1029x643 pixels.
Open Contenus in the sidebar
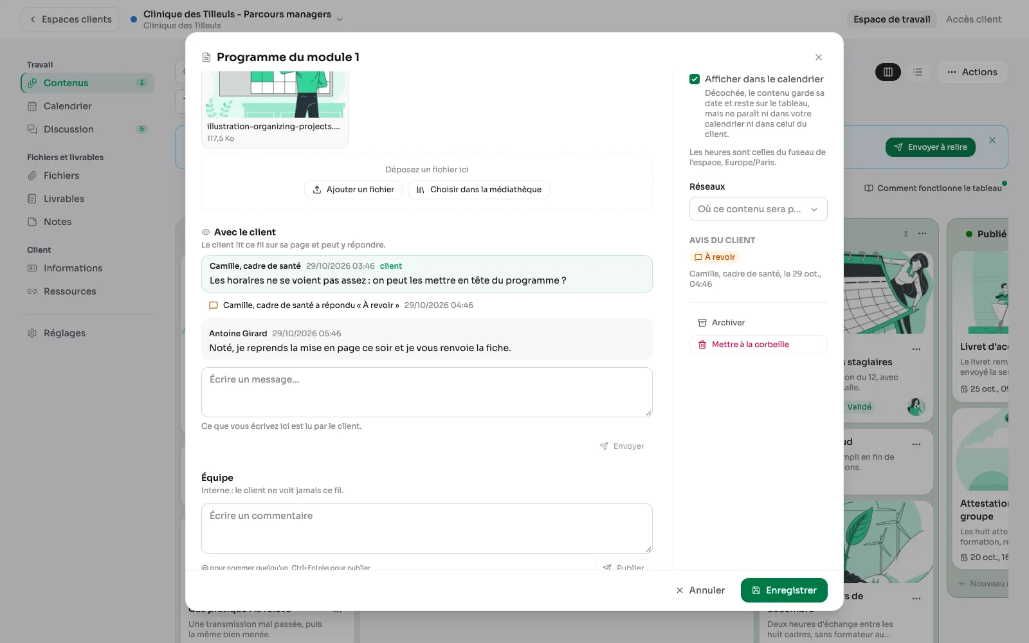tap(87, 83)
